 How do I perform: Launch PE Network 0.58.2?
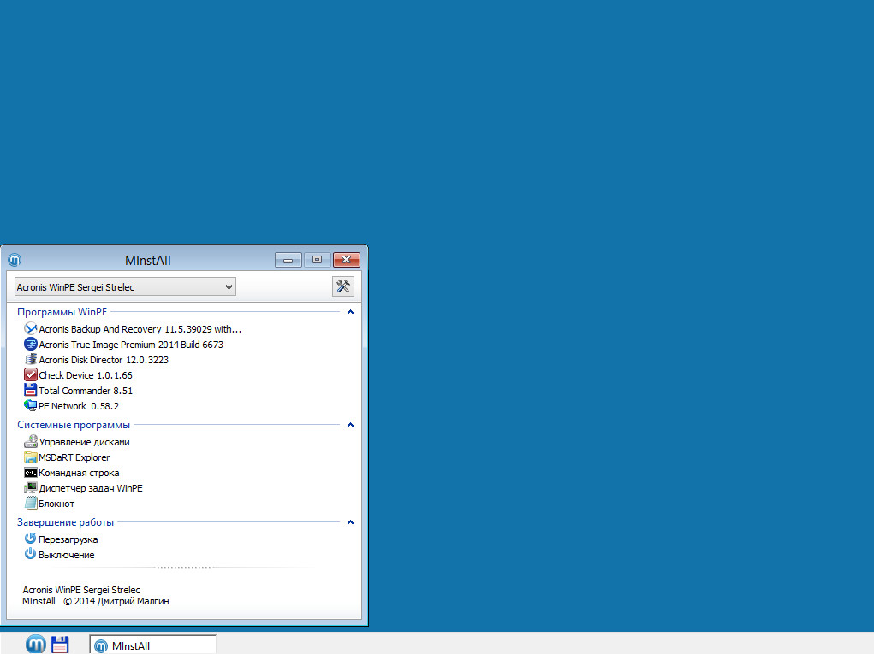click(x=79, y=406)
